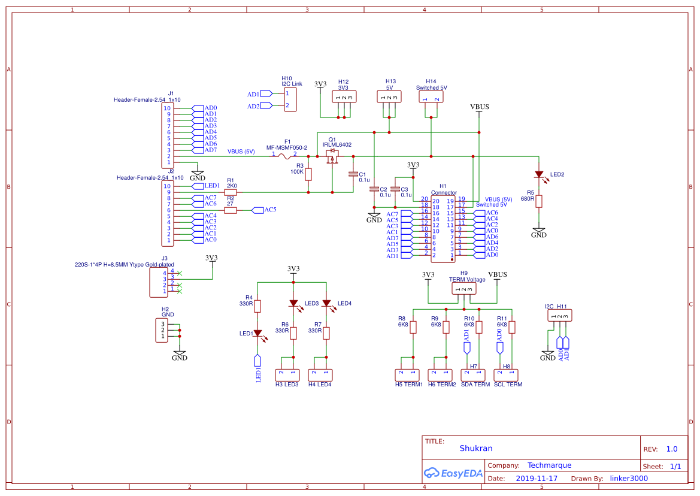Click the H1 Connector 20-pin symbol
Screen dimensions: 700x496
[x=443, y=228]
